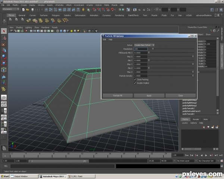Switch to Render tab in Layer Editor
The width and height of the screenshot is (224, 179).
pos(196,119)
